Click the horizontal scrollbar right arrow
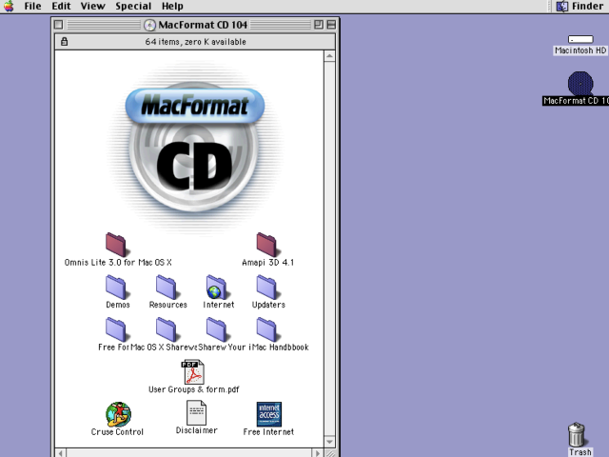The height and width of the screenshot is (457, 609). point(318,453)
